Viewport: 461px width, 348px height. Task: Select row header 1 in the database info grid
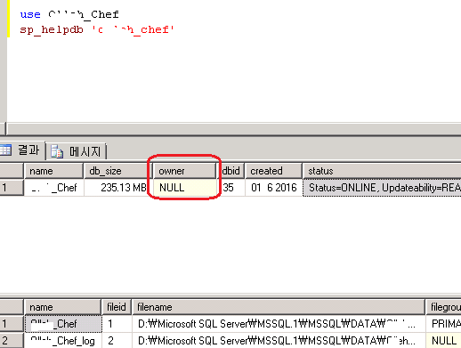tap(12, 188)
